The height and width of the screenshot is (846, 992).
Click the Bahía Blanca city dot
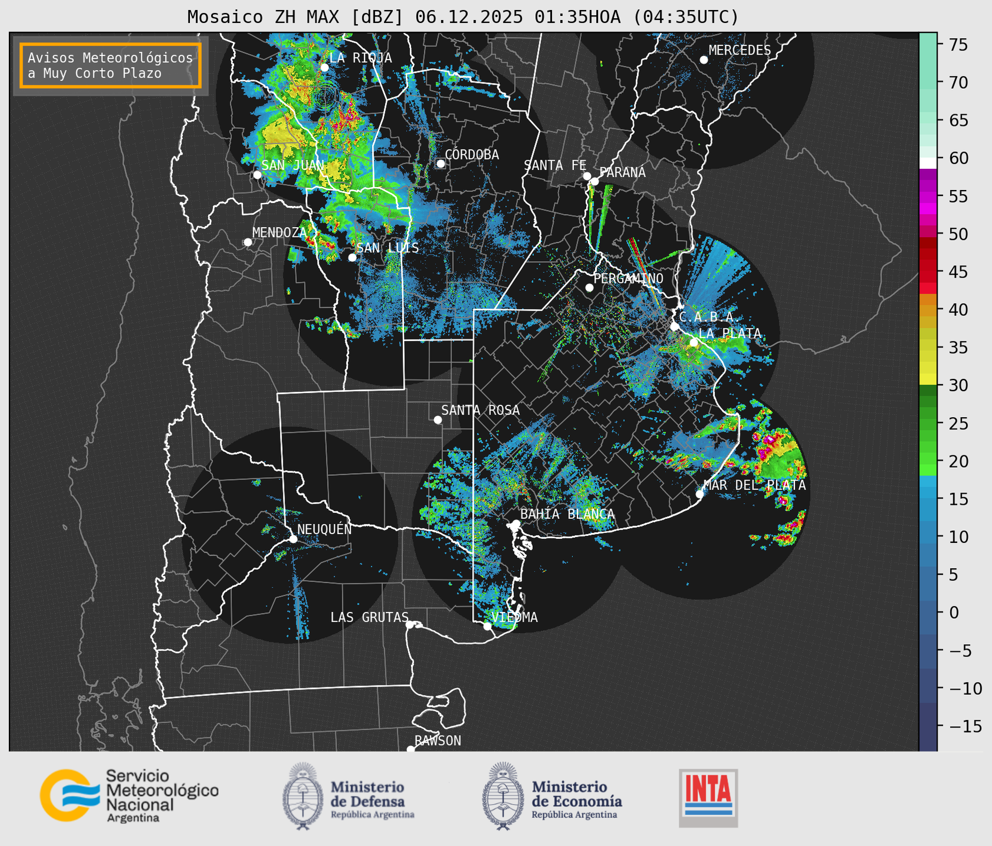point(516,524)
